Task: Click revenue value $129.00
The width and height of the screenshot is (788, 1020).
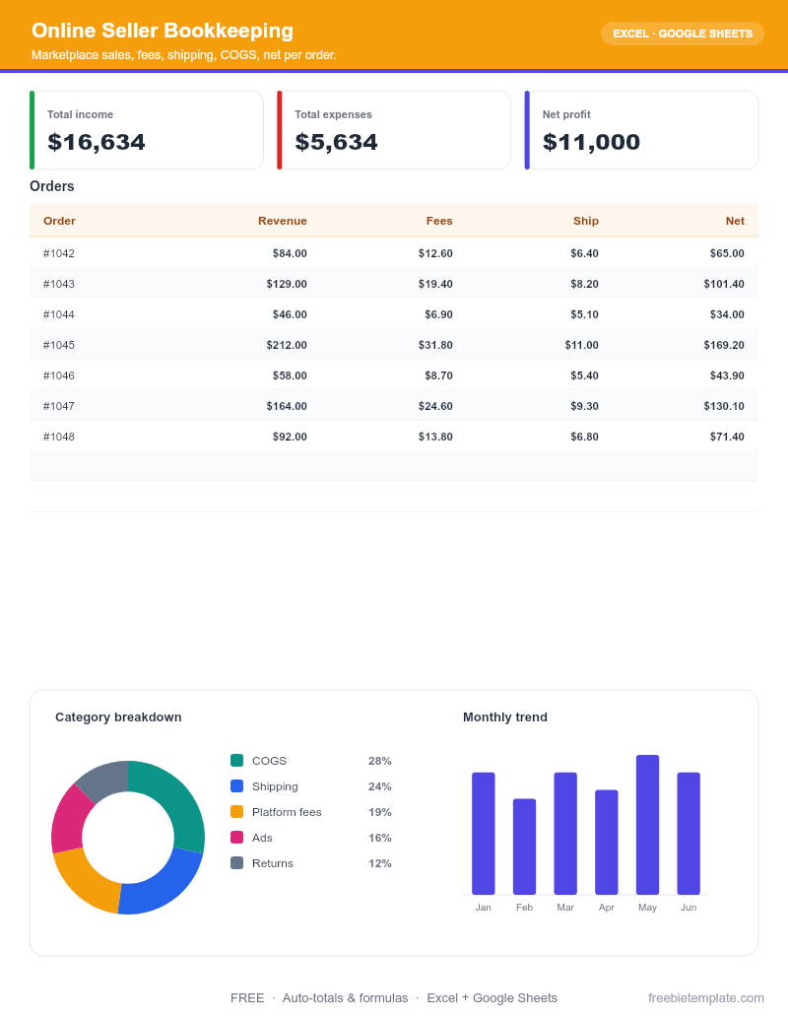Action: (286, 284)
